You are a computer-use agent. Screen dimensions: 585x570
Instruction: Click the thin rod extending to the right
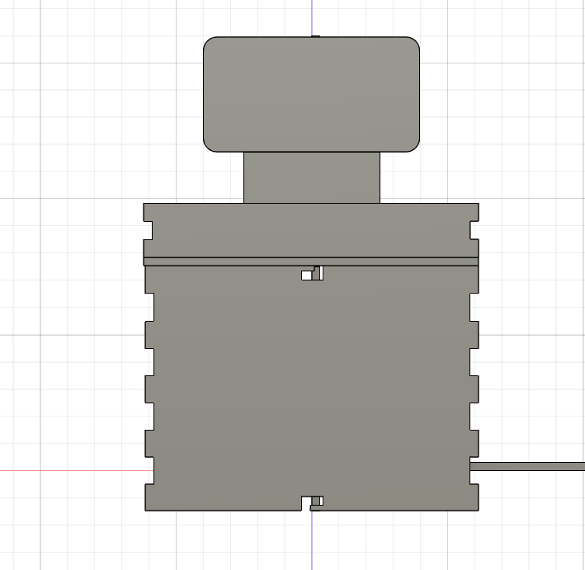click(x=528, y=466)
